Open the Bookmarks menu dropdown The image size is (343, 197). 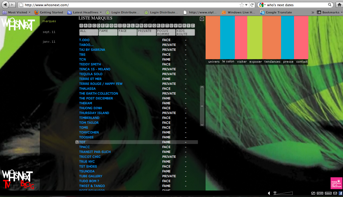[330, 12]
